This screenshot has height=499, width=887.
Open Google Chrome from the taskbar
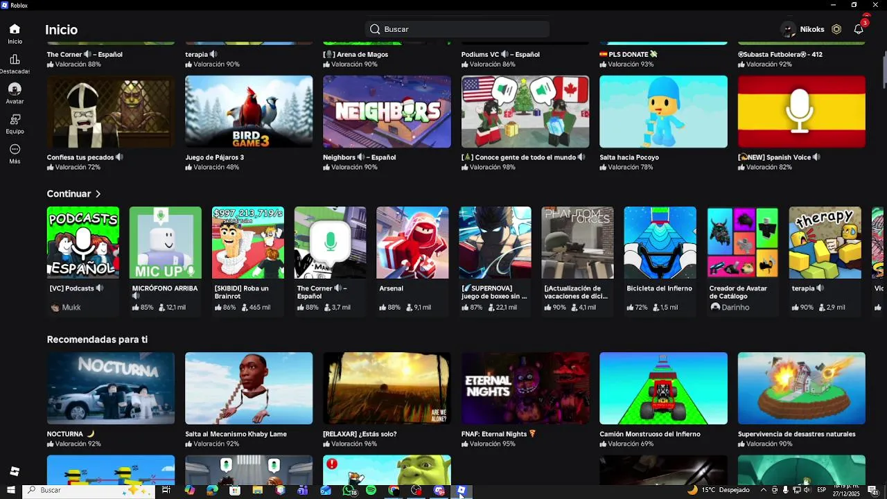(x=394, y=491)
